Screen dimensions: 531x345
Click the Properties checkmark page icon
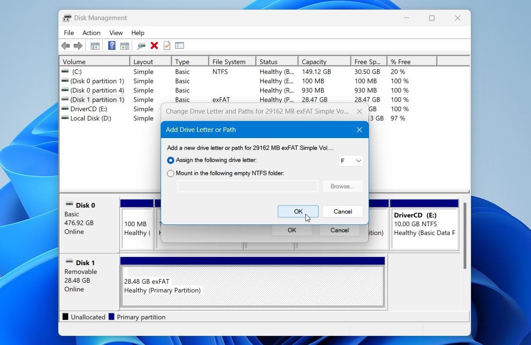pyautogui.click(x=167, y=46)
